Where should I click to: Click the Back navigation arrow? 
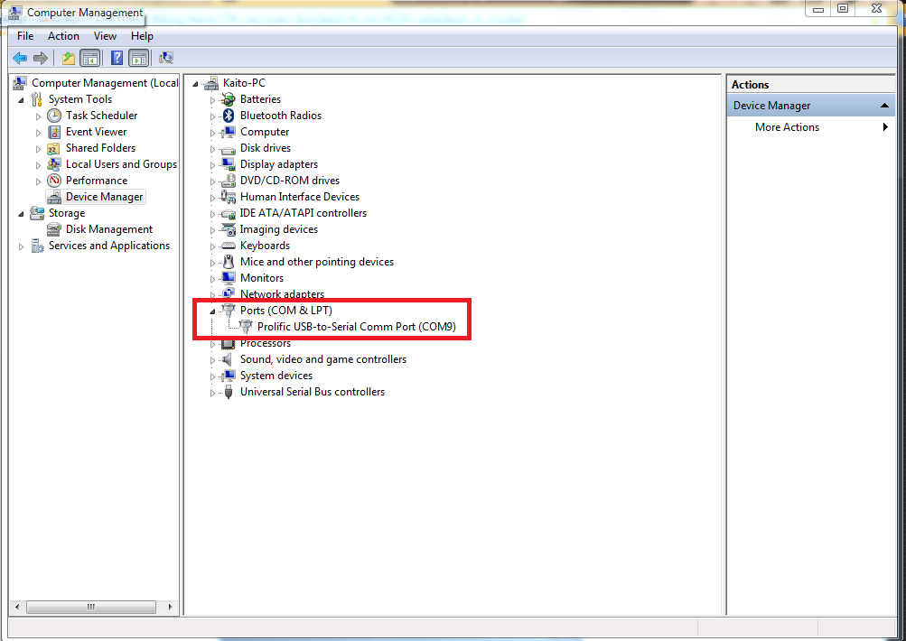(19, 57)
